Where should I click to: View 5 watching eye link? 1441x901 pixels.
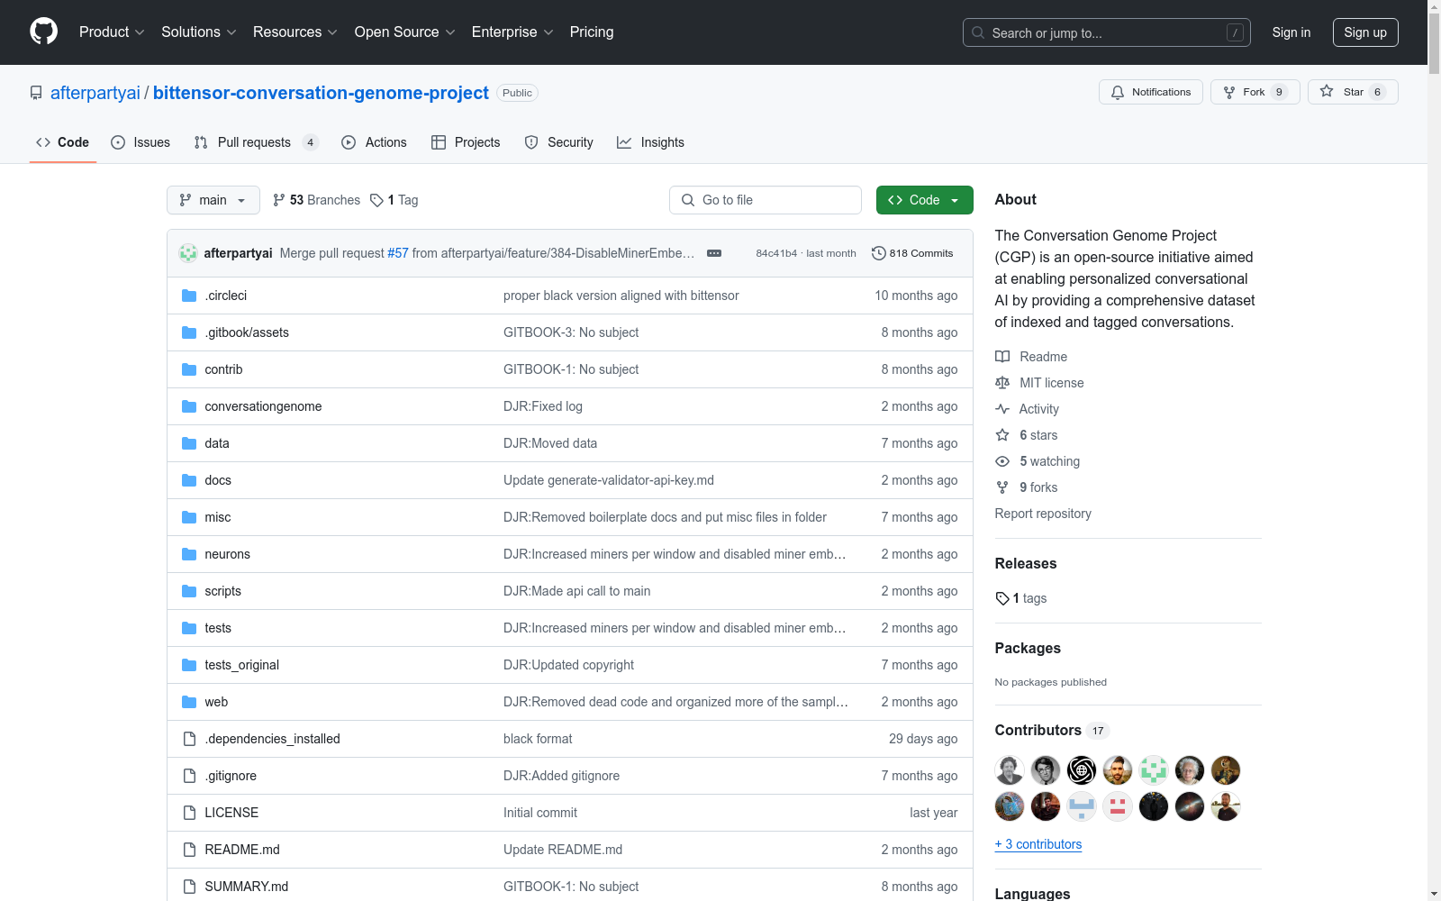[x=1037, y=461]
